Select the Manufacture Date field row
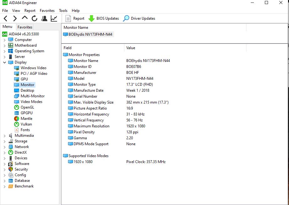This screenshot has height=205, width=289. (x=88, y=90)
